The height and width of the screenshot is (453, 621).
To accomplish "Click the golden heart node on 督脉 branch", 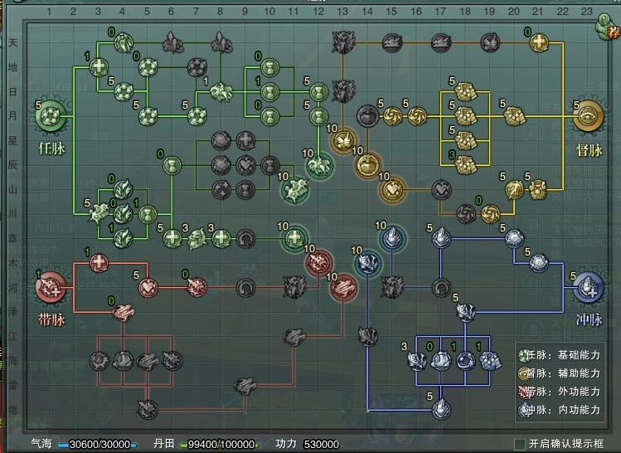I will click(391, 189).
